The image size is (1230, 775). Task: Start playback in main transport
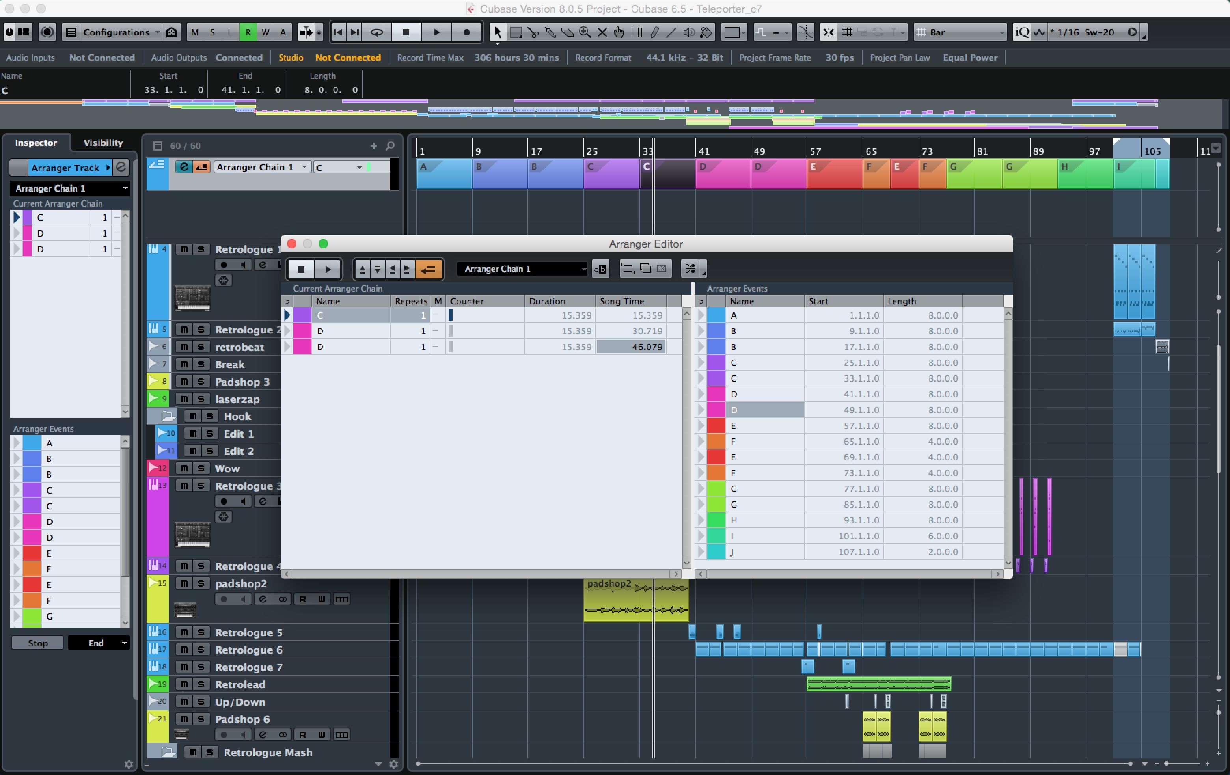[436, 32]
